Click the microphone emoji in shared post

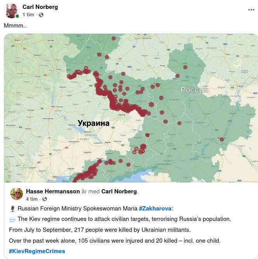pos(12,209)
